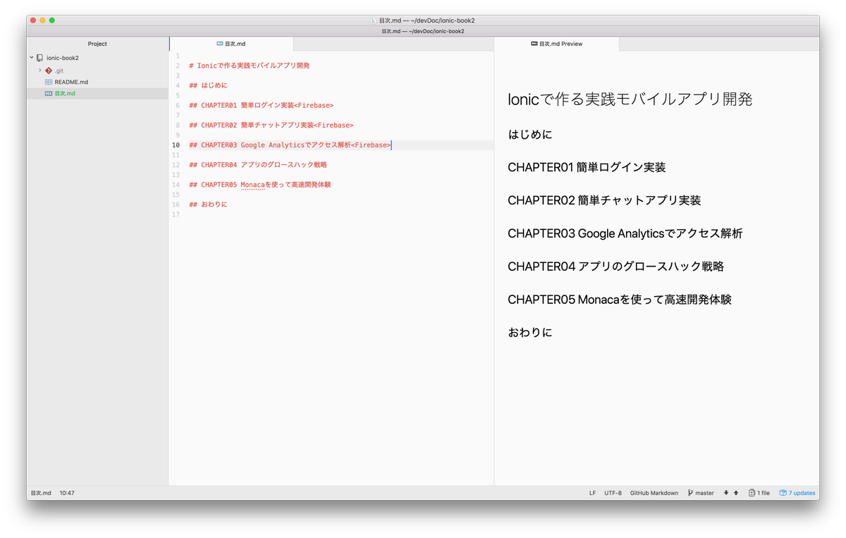This screenshot has width=846, height=538.
Task: Switch to the 目次.md editor tab
Action: (231, 44)
